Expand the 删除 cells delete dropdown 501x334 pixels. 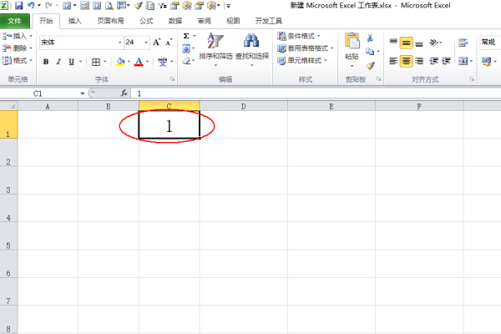[31, 48]
